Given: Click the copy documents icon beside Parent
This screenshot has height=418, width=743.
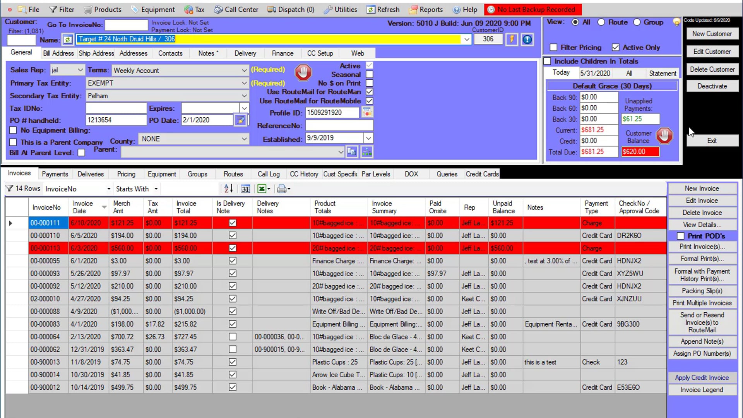Looking at the screenshot, I should pyautogui.click(x=351, y=152).
